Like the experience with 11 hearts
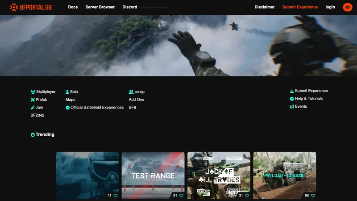 116,196
